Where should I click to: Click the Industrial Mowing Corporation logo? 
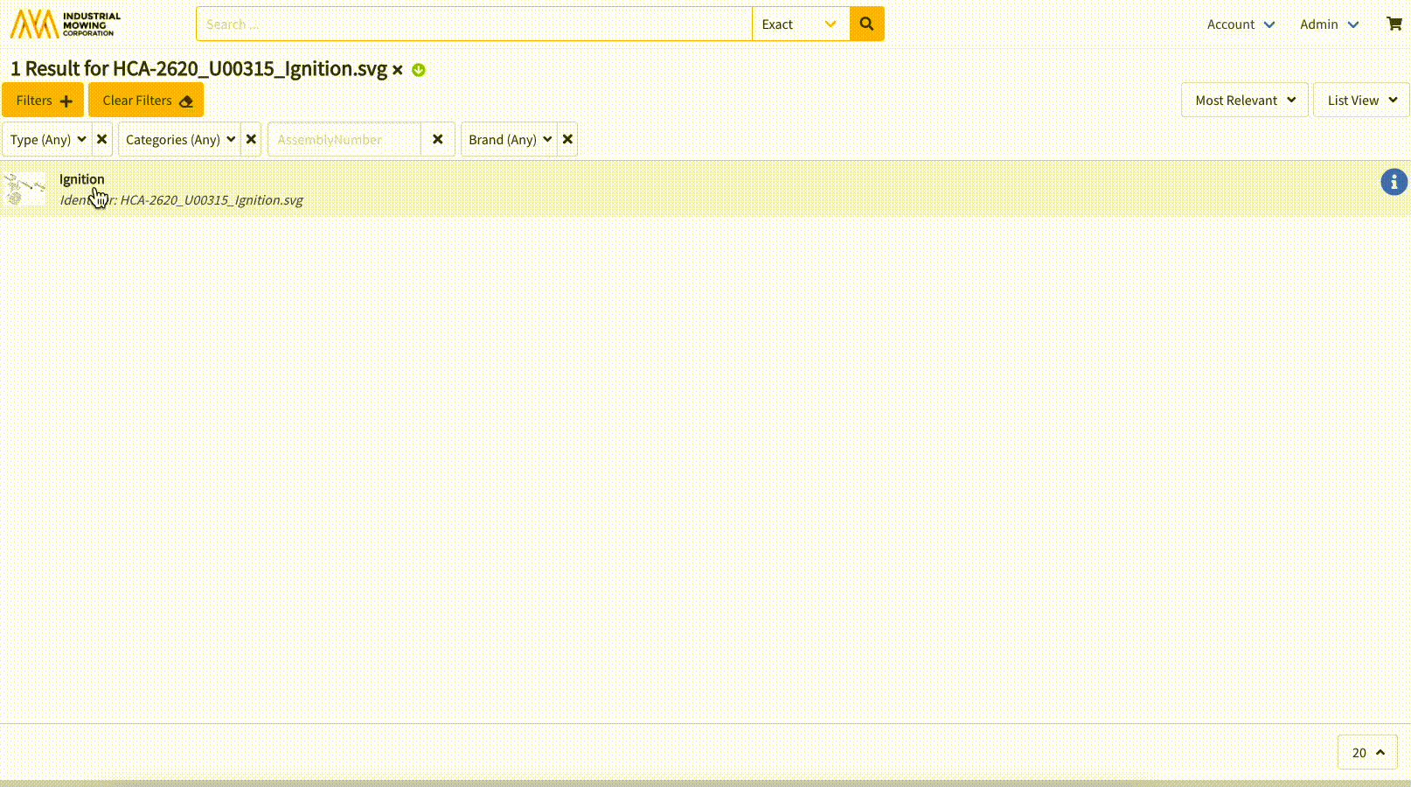[x=66, y=24]
